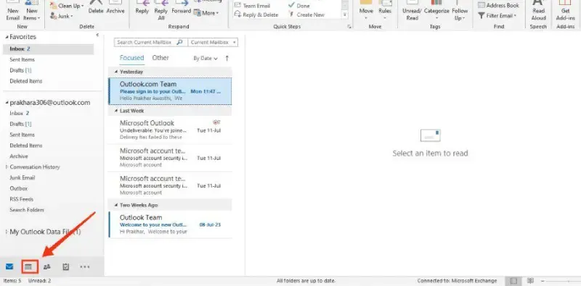Switch to the Mail view icon
Image resolution: width=581 pixels, height=286 pixels.
coord(9,266)
